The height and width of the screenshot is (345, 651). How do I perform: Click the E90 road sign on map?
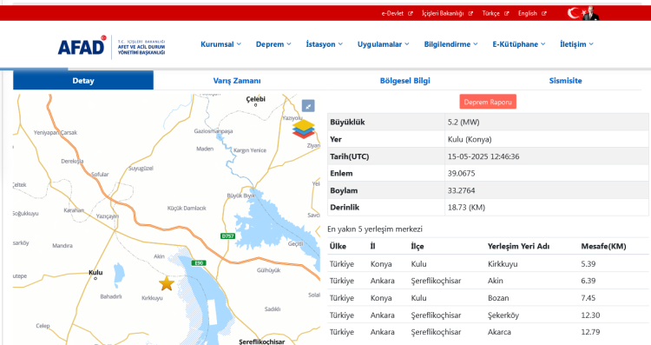click(199, 263)
